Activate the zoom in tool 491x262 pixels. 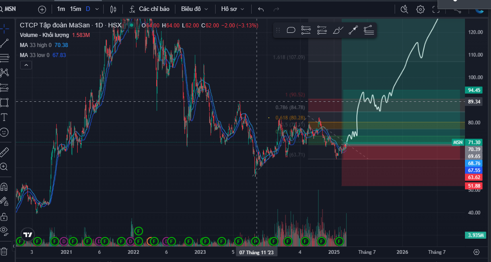[x=5, y=167]
